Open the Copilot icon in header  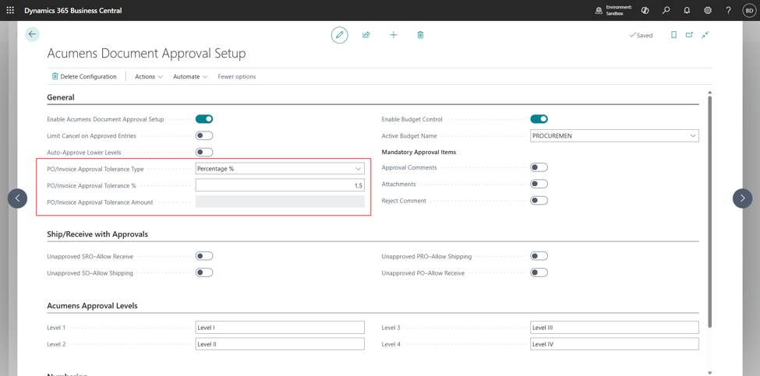[x=645, y=10]
